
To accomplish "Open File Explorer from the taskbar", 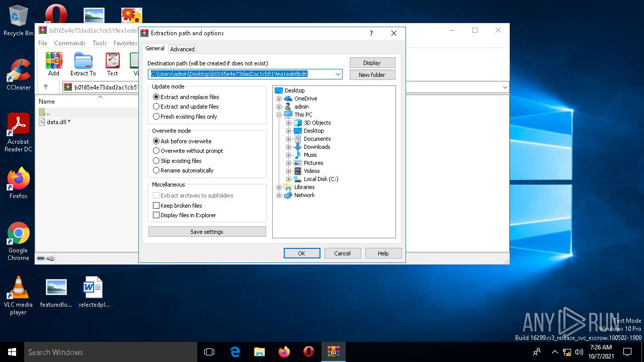I will click(x=259, y=352).
